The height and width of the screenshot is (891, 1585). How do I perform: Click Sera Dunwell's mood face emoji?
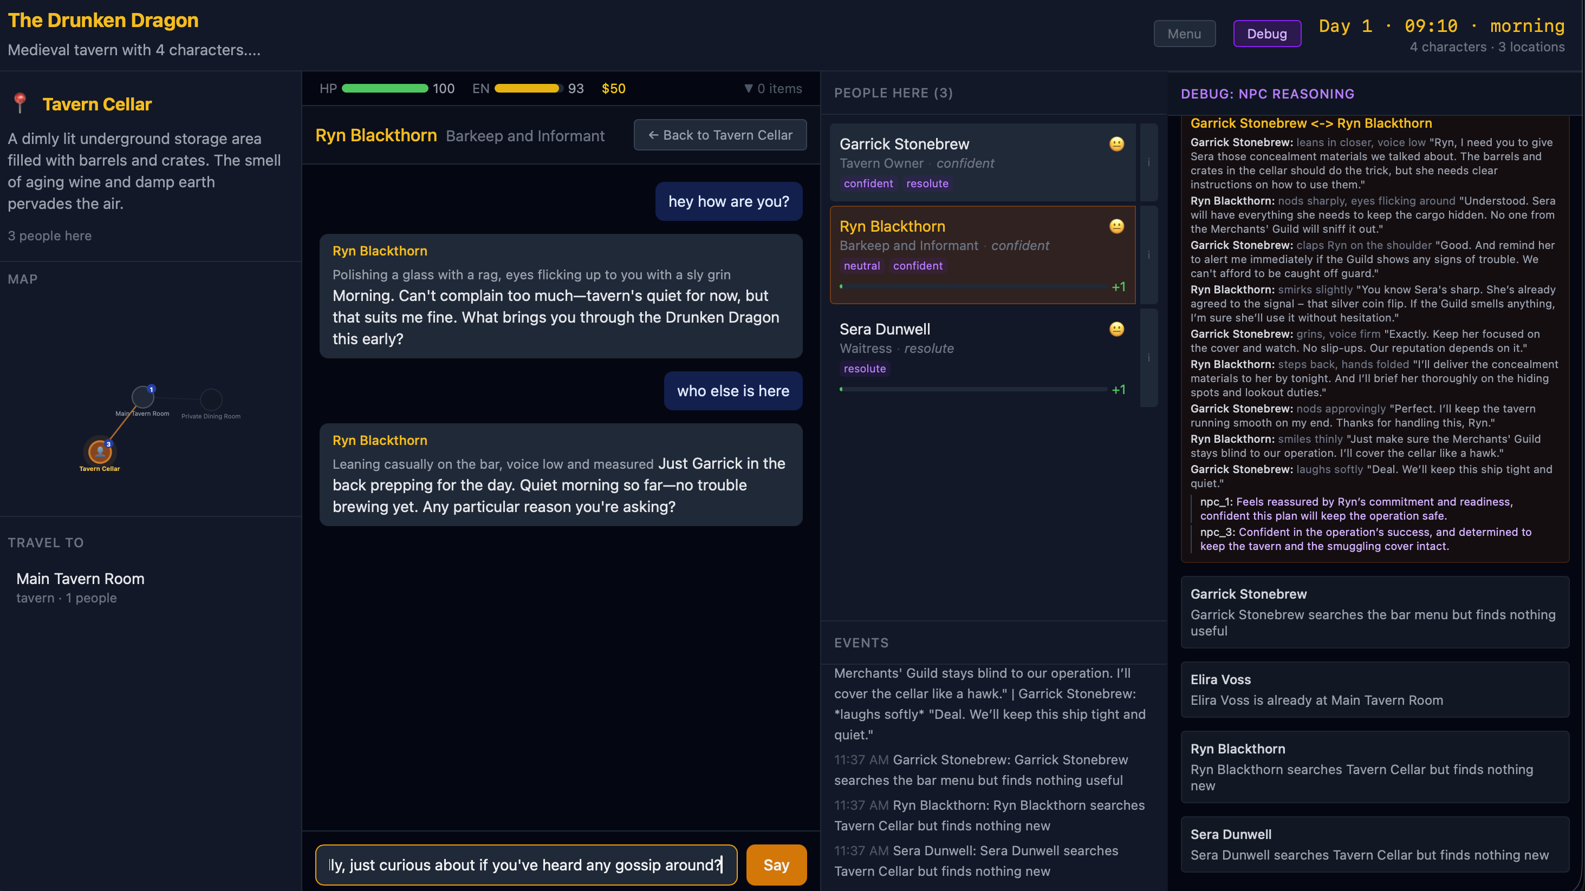pyautogui.click(x=1117, y=329)
